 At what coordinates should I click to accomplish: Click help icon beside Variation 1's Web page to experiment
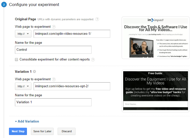point(54,79)
